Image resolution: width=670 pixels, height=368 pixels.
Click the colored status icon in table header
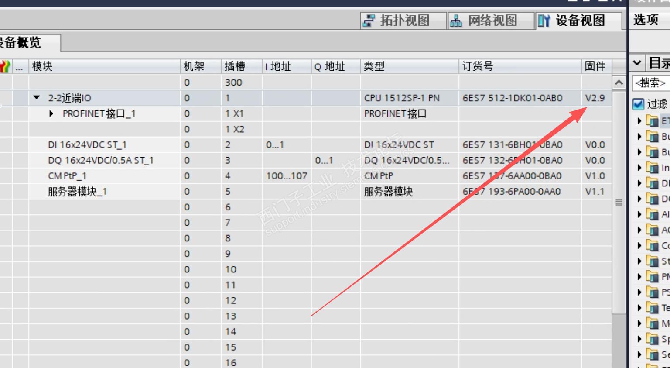5,66
